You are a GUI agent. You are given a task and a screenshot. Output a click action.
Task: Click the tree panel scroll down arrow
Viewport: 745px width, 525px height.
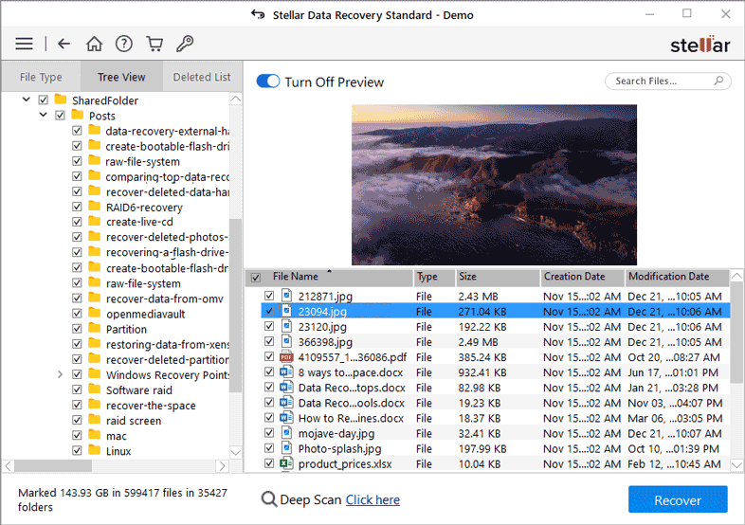236,452
